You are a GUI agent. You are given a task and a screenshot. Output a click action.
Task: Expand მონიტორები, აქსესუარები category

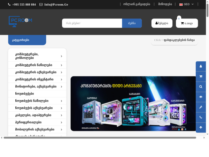[x=37, y=87]
